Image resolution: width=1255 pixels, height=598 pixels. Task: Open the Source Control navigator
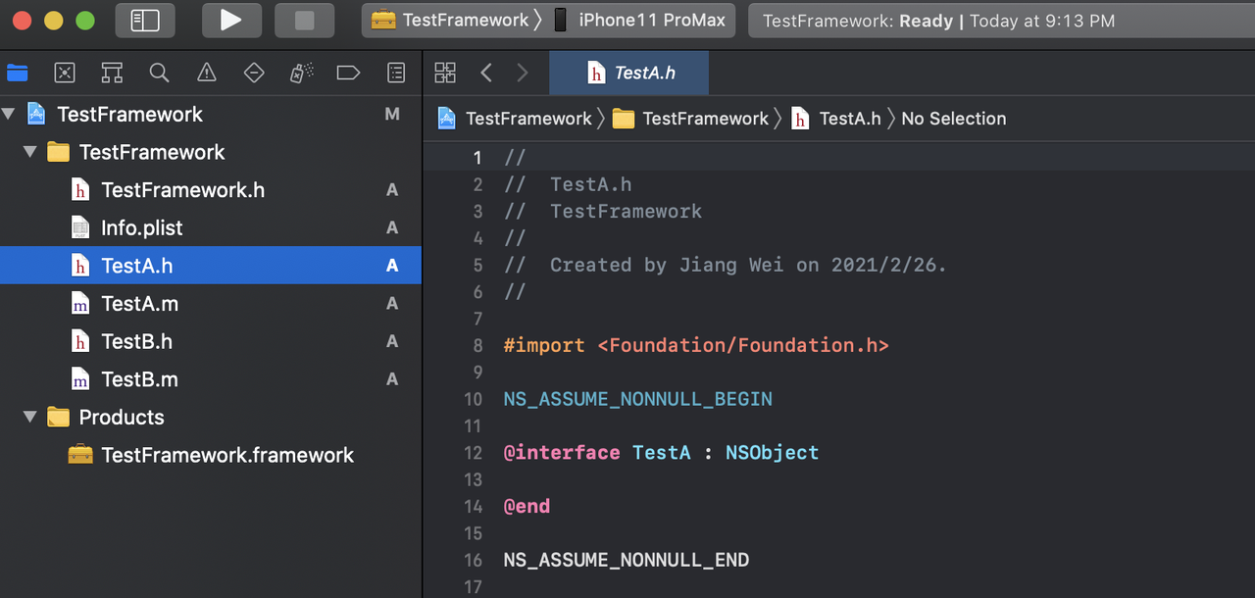pos(65,73)
